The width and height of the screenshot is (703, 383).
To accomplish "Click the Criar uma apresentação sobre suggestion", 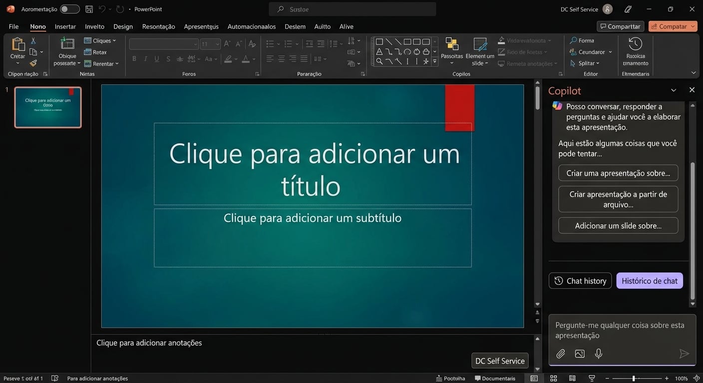I will tap(618, 173).
